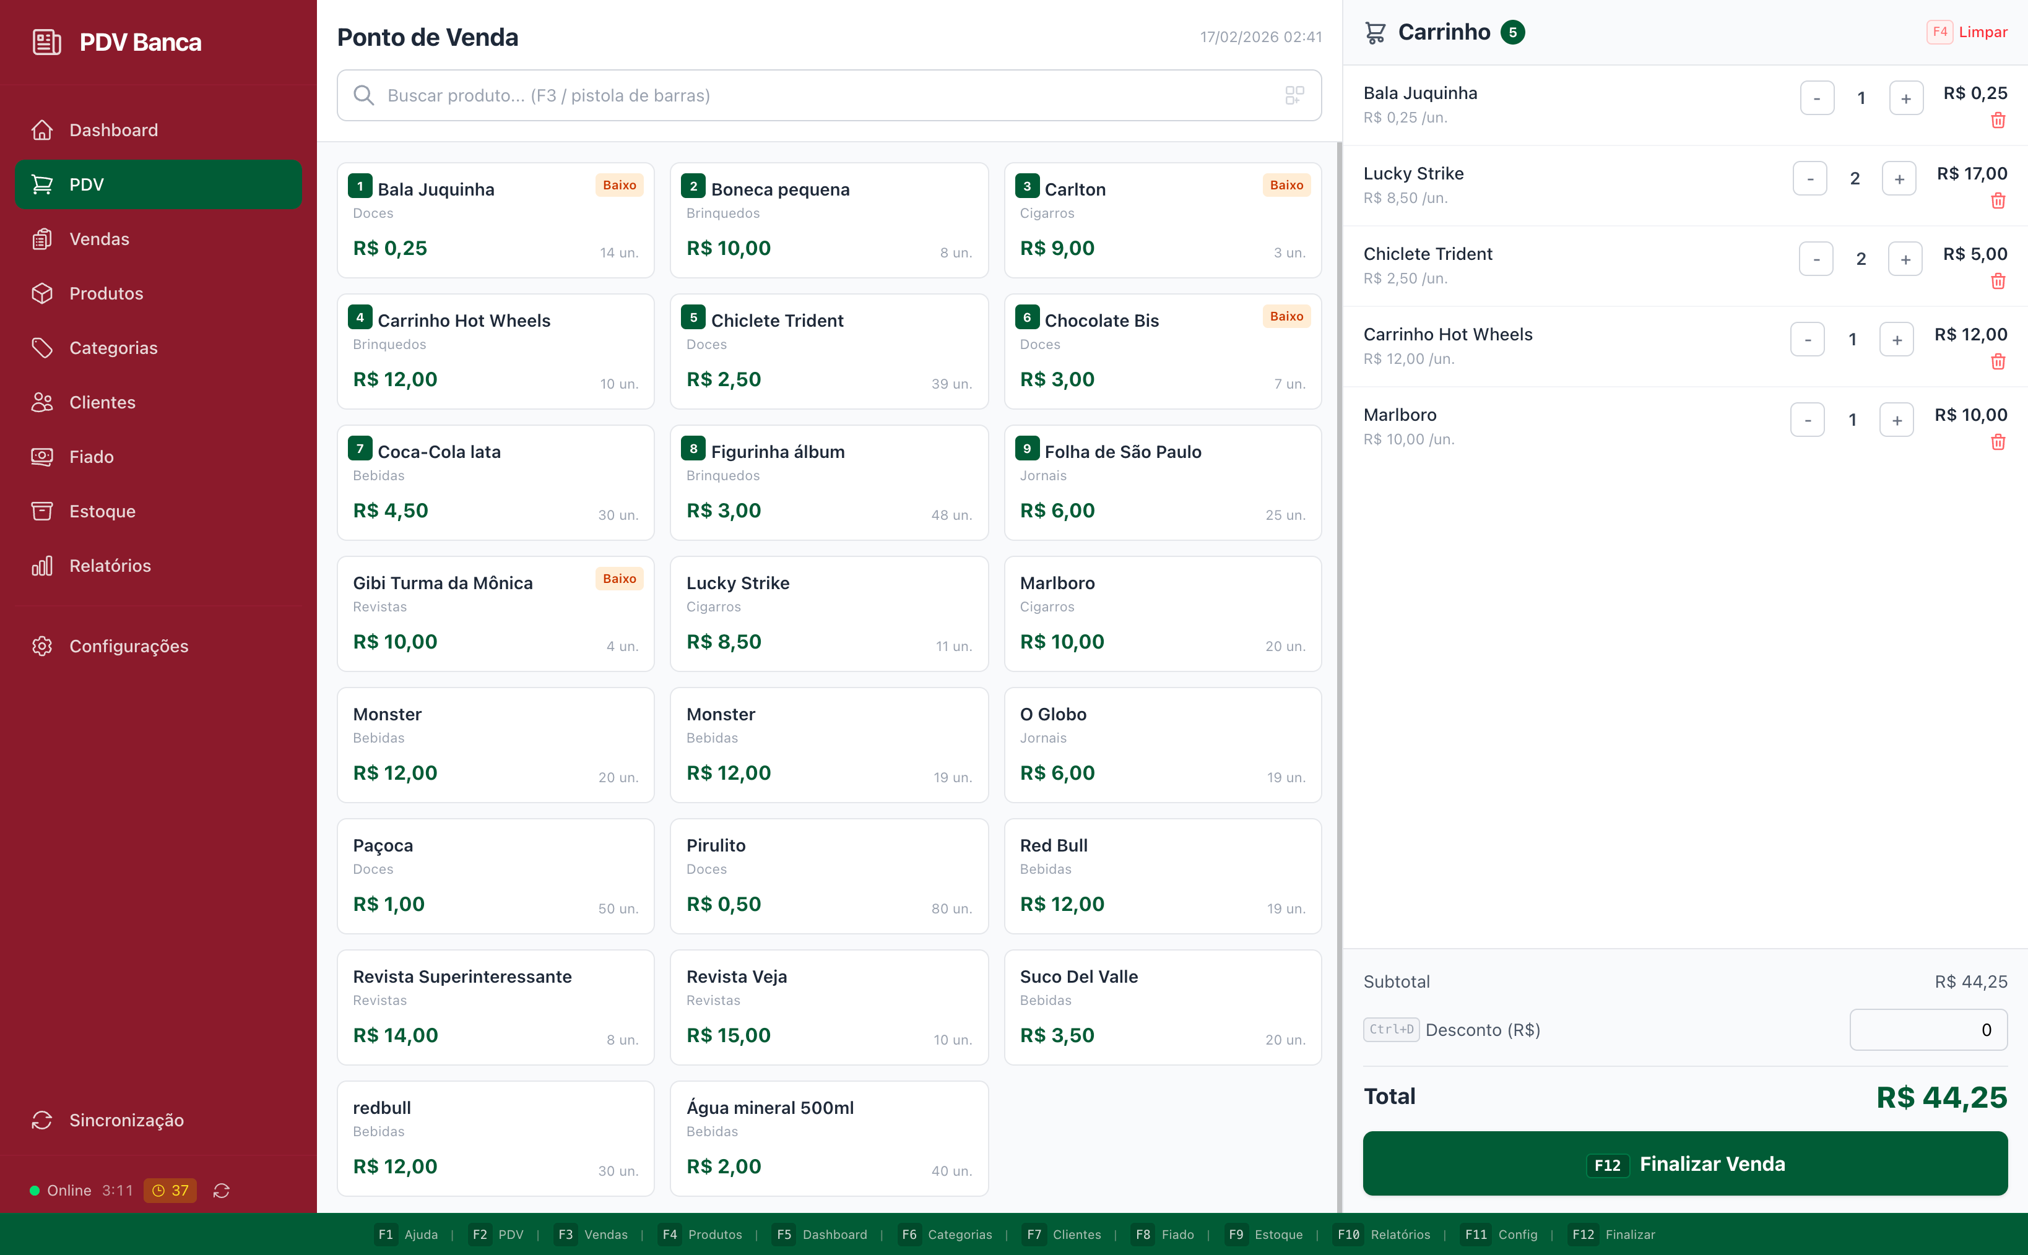Viewport: 2028px width, 1255px height.
Task: Open the Relatórios section
Action: (110, 565)
